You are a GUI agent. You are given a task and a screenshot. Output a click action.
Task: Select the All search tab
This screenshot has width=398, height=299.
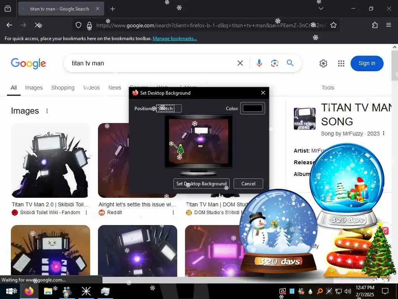pyautogui.click(x=14, y=88)
